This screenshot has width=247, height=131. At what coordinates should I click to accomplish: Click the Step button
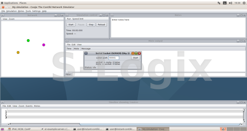(91, 25)
